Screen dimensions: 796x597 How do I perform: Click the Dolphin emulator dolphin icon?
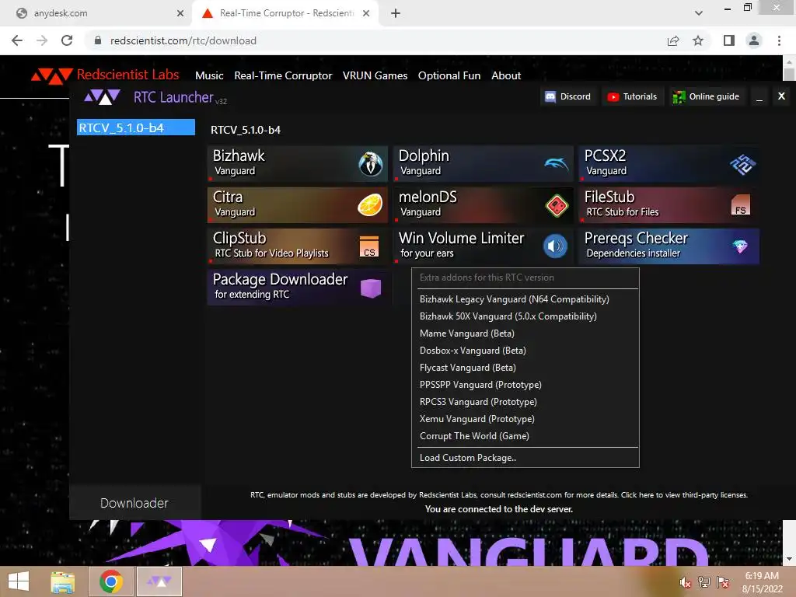(x=557, y=163)
